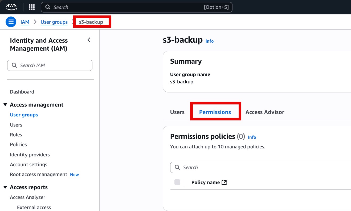Open Account settings in the sidebar
Screen dimensions: 351x211
(28, 165)
